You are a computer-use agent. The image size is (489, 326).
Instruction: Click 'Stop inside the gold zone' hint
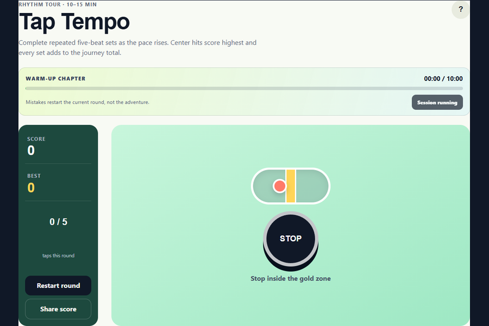(x=291, y=279)
